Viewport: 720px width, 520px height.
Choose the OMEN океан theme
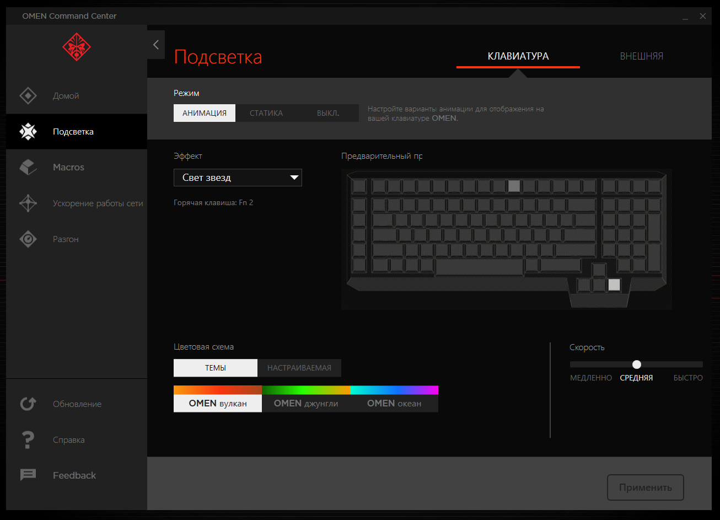click(x=394, y=403)
